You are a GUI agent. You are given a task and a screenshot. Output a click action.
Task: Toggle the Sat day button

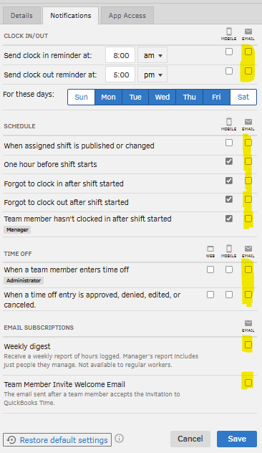coord(243,97)
